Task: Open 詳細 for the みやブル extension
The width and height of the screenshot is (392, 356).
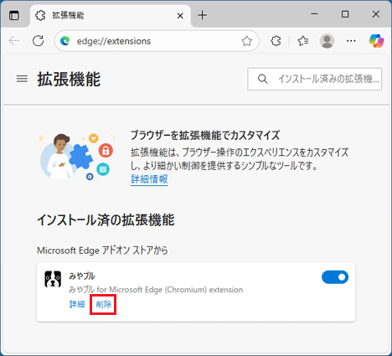Action: tap(77, 304)
